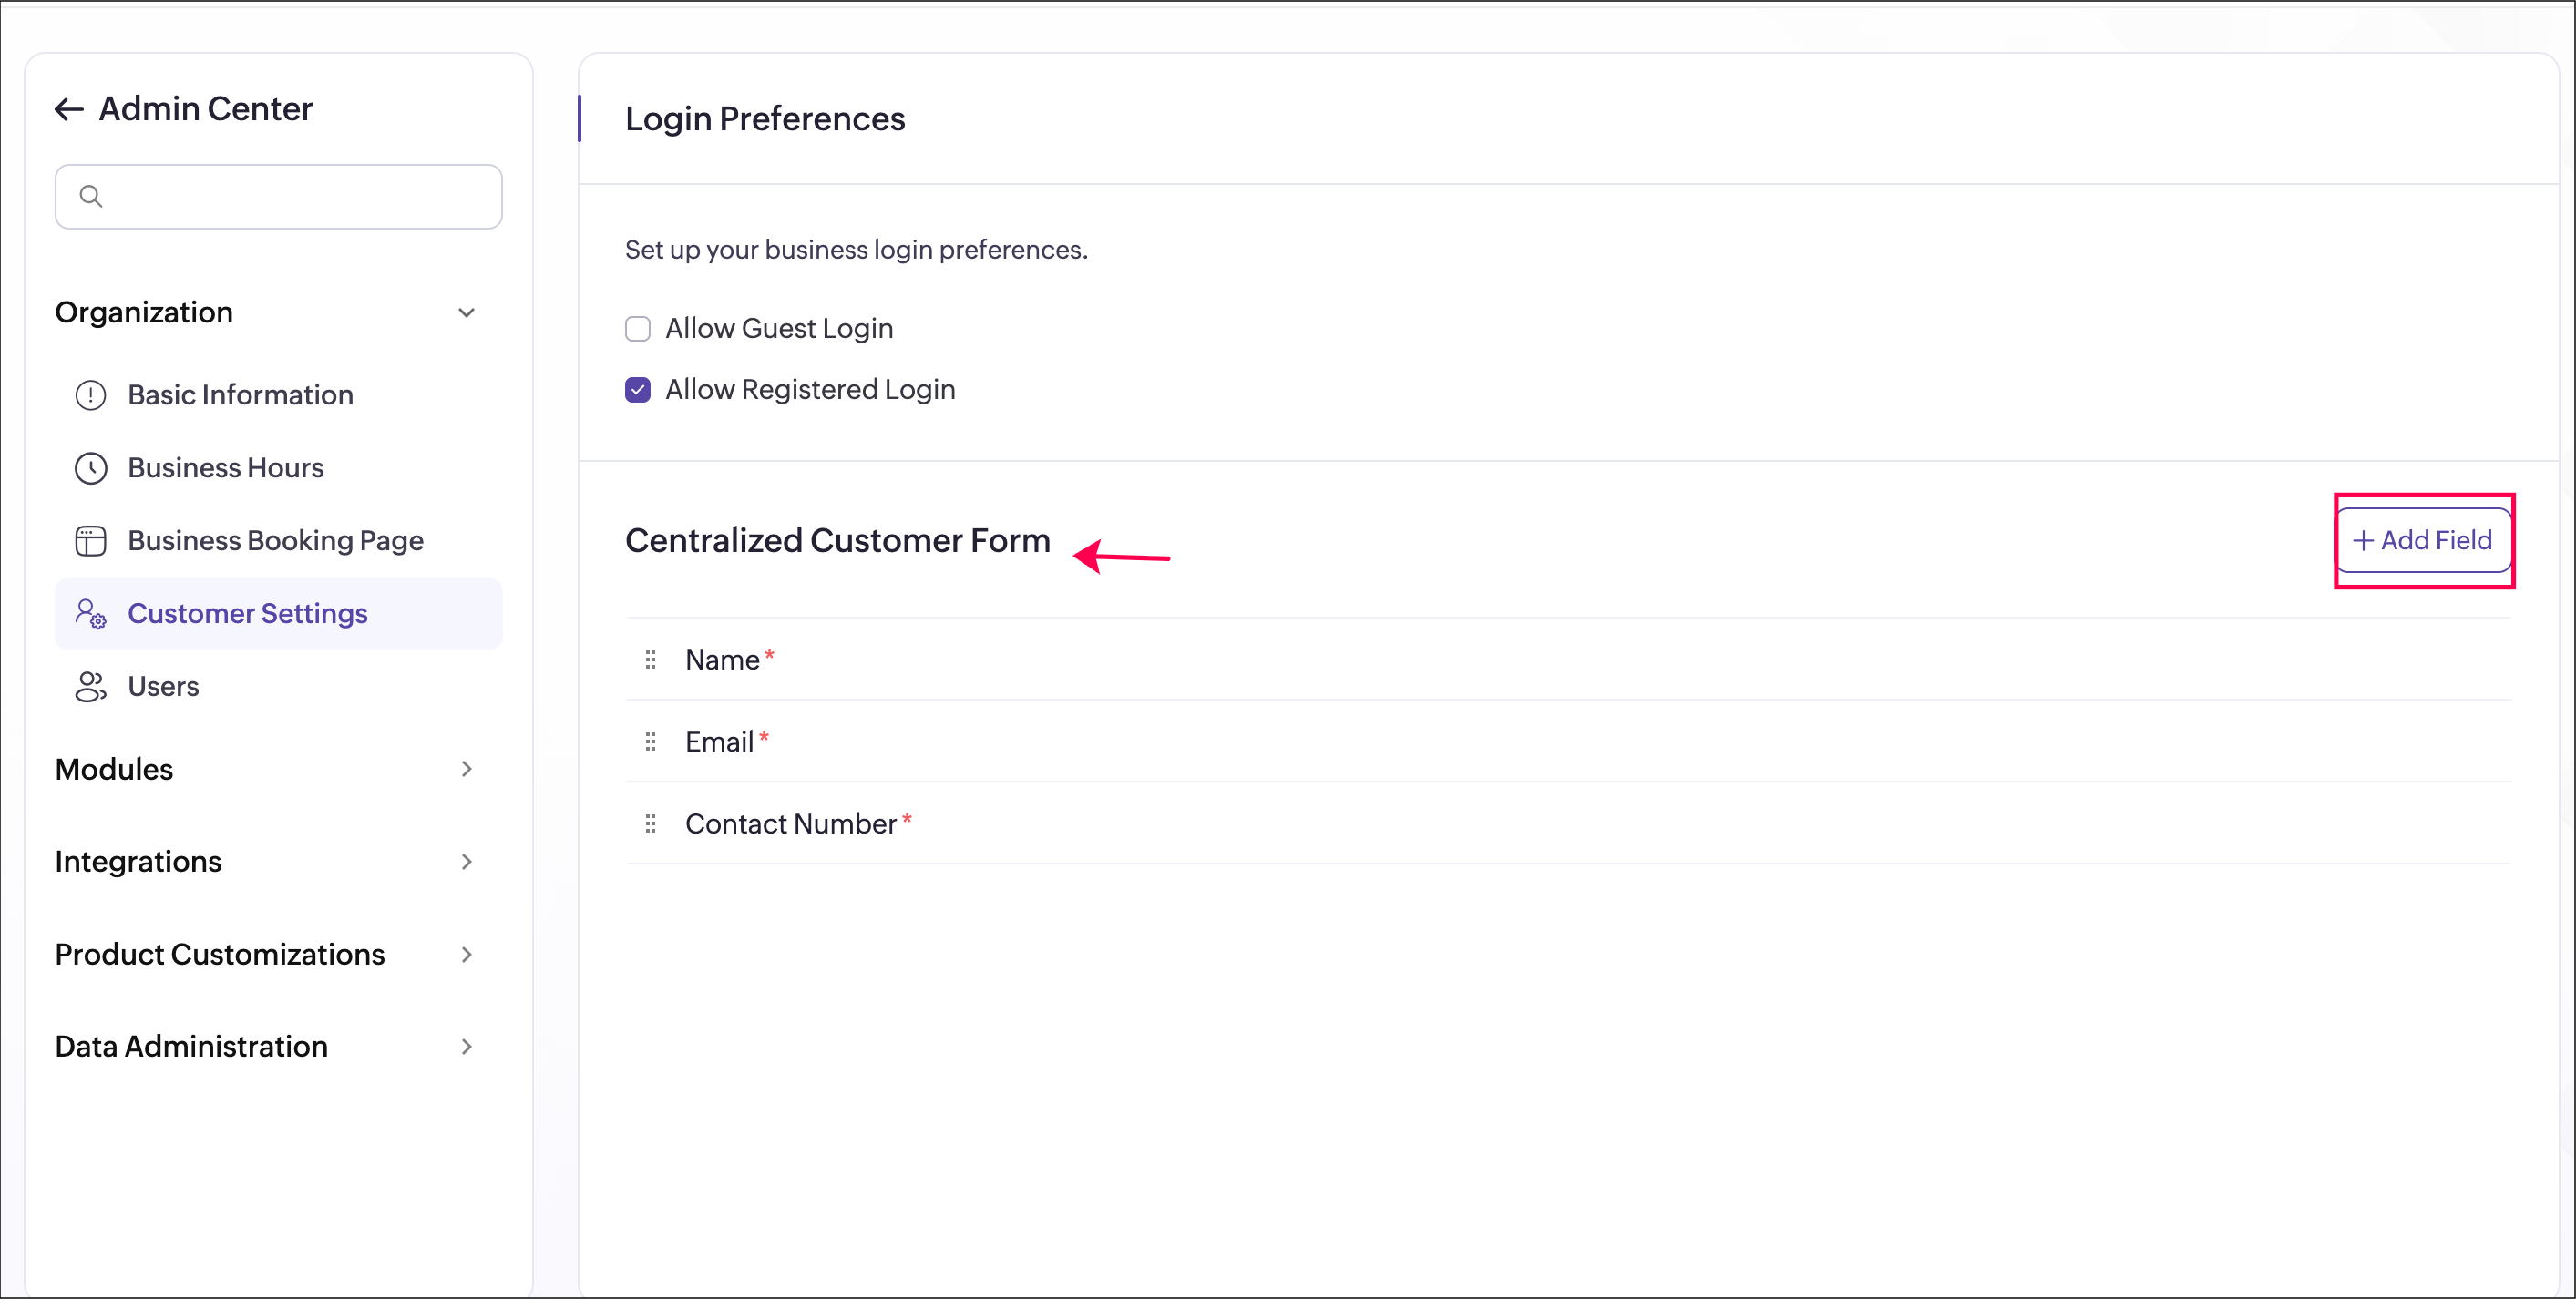Uncheck the Allow Registered Login checkbox
The image size is (2576, 1299).
pos(638,390)
